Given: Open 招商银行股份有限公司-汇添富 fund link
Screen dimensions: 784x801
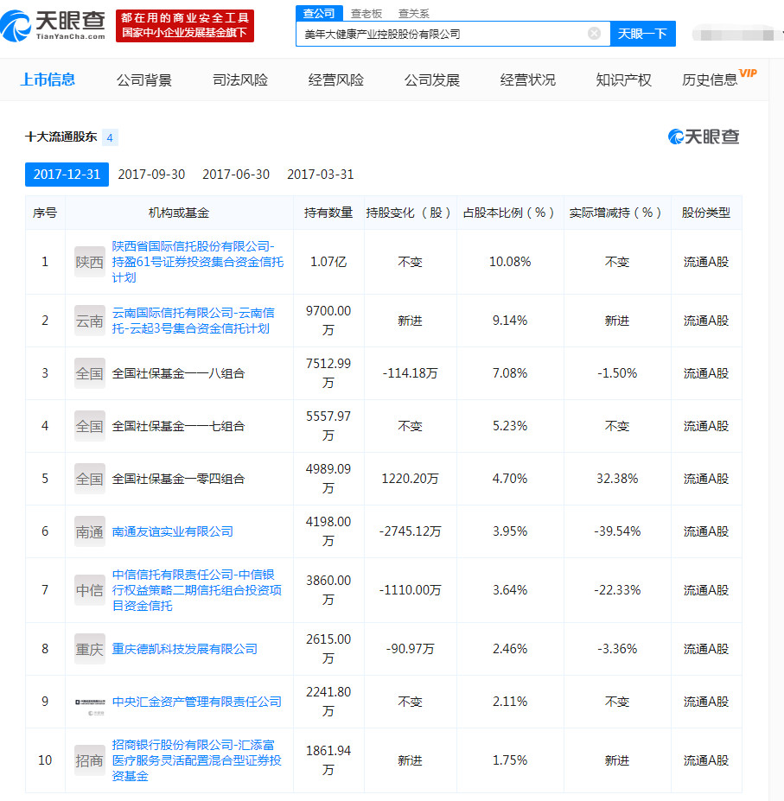Looking at the screenshot, I should (x=197, y=760).
